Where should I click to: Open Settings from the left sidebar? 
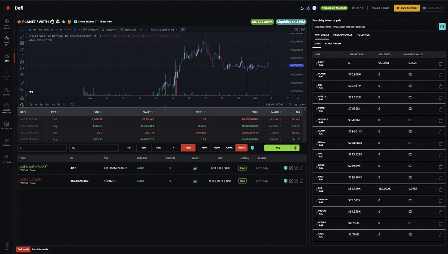7,159
